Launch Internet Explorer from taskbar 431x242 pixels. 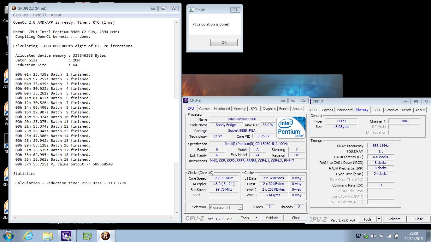(28, 236)
